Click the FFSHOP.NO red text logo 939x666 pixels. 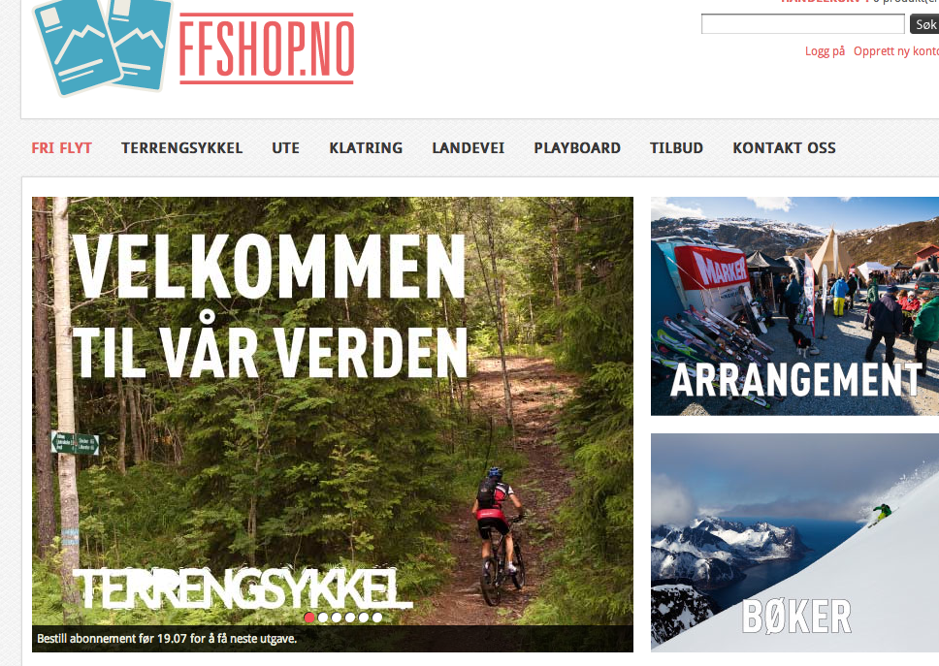(x=267, y=48)
